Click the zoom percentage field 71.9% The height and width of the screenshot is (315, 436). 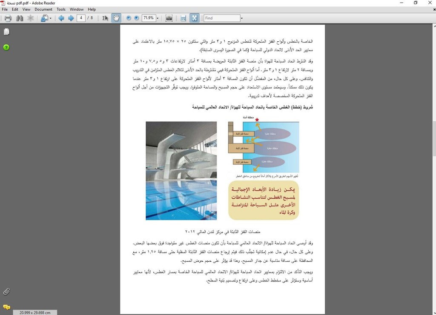(149, 18)
